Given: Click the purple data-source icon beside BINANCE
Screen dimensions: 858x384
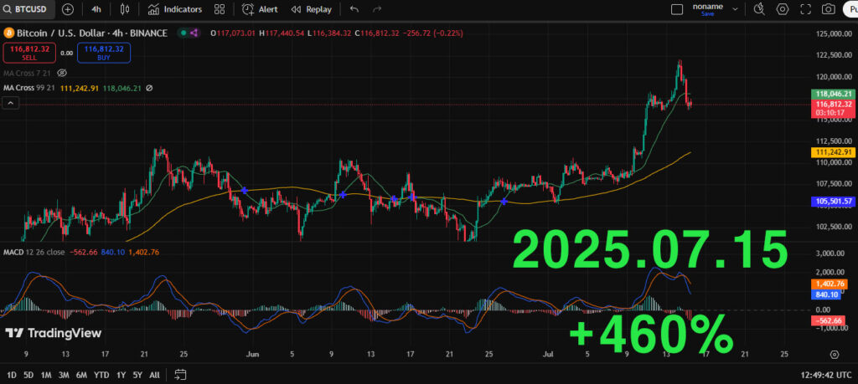Looking at the screenshot, I should [194, 33].
